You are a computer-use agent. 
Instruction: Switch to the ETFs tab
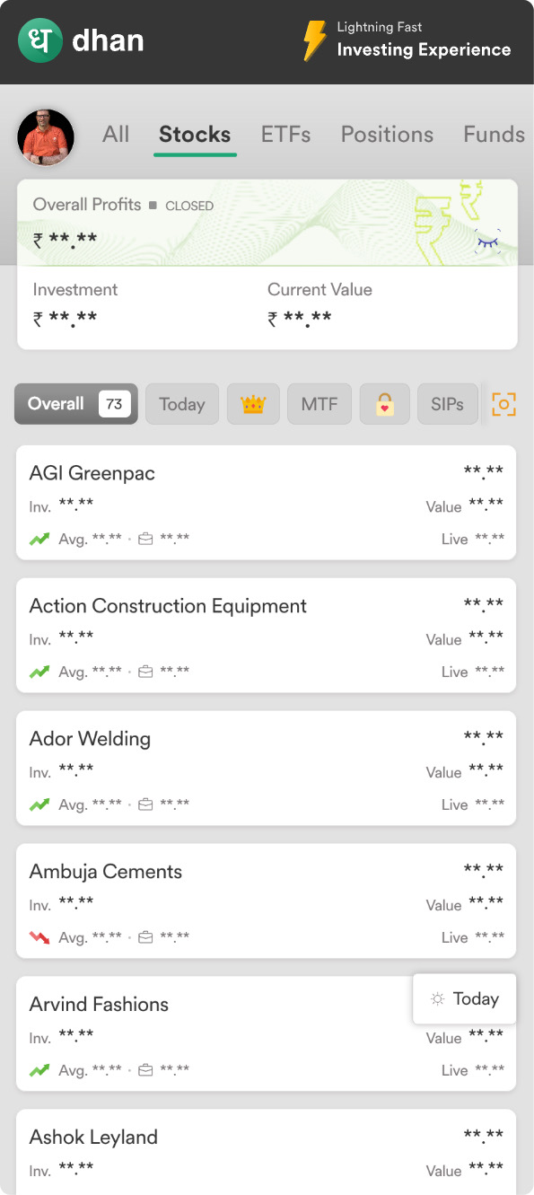tap(285, 135)
